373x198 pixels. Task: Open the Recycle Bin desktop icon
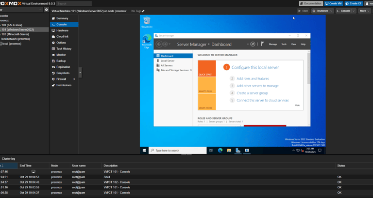click(x=147, y=22)
